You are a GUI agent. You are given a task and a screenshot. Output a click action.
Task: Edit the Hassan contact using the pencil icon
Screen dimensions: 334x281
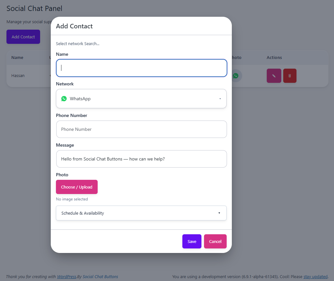(274, 75)
